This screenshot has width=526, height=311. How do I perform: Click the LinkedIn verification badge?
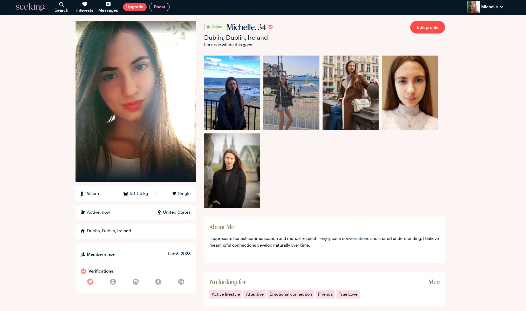pos(181,282)
